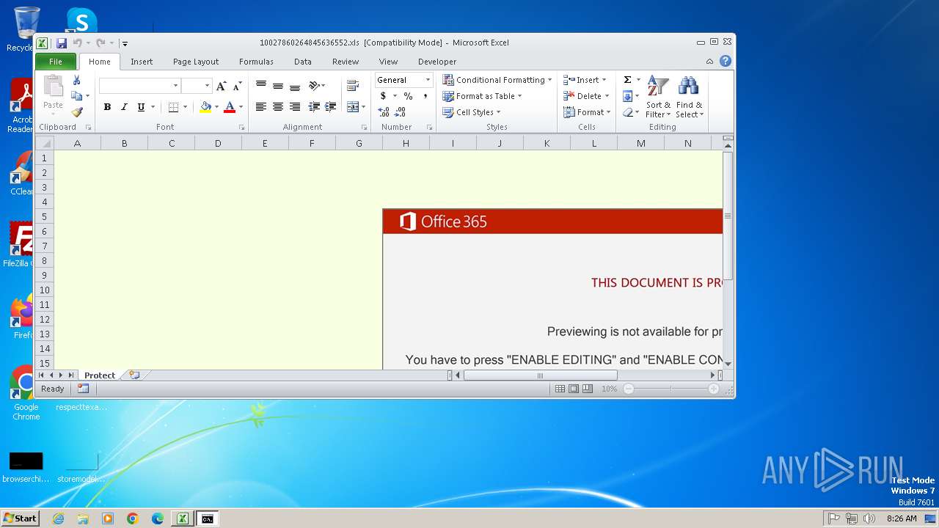This screenshot has height=528, width=939.
Task: Apply red font color
Action: click(x=230, y=107)
